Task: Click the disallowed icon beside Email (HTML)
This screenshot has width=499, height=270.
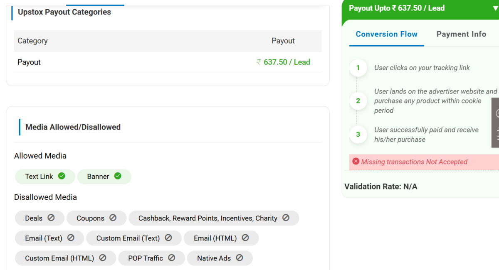Action: pyautogui.click(x=245, y=238)
